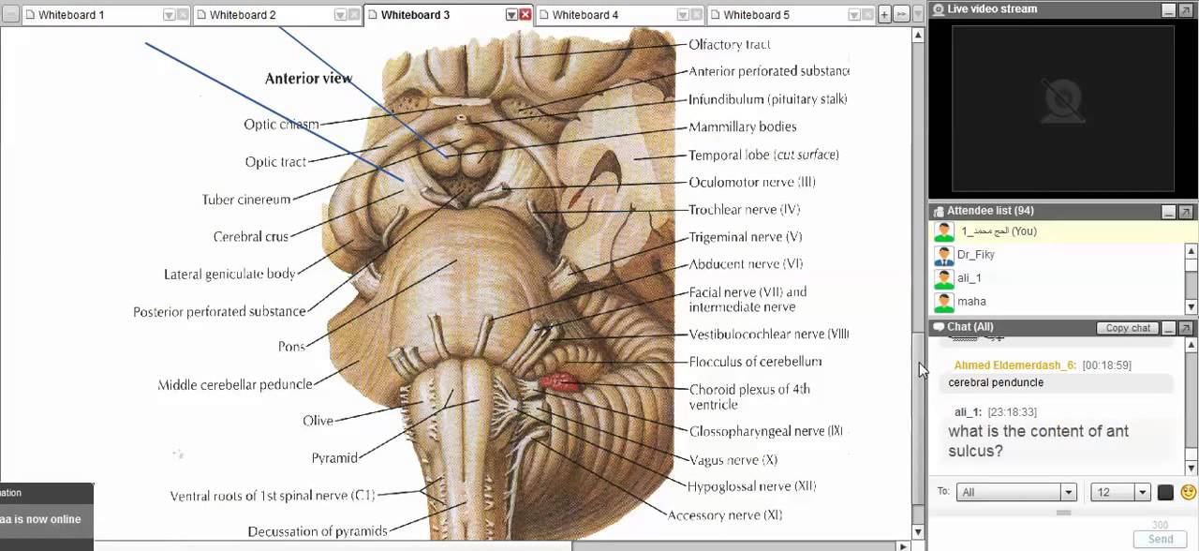The width and height of the screenshot is (1199, 551).
Task: Close the Whiteboard 1 tab
Action: click(x=183, y=15)
